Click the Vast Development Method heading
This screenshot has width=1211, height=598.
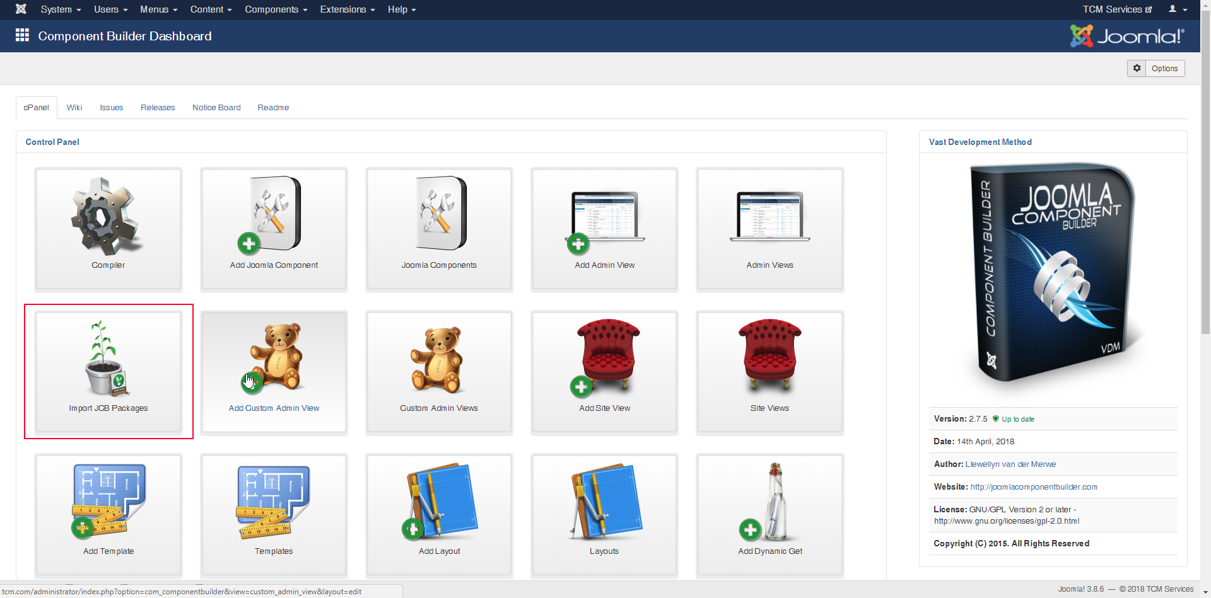coord(980,142)
